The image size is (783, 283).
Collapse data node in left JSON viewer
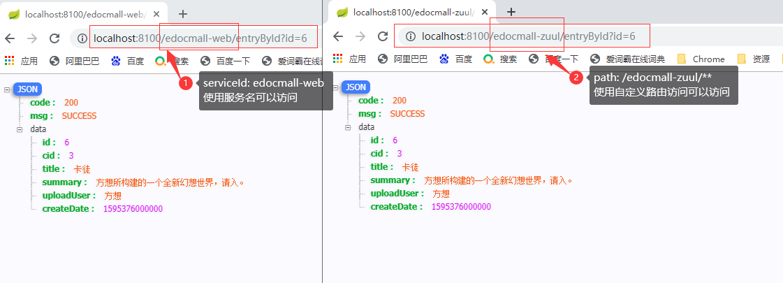click(x=20, y=129)
